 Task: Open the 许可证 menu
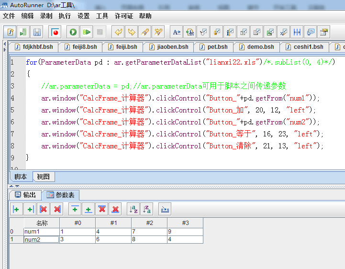coord(124,16)
